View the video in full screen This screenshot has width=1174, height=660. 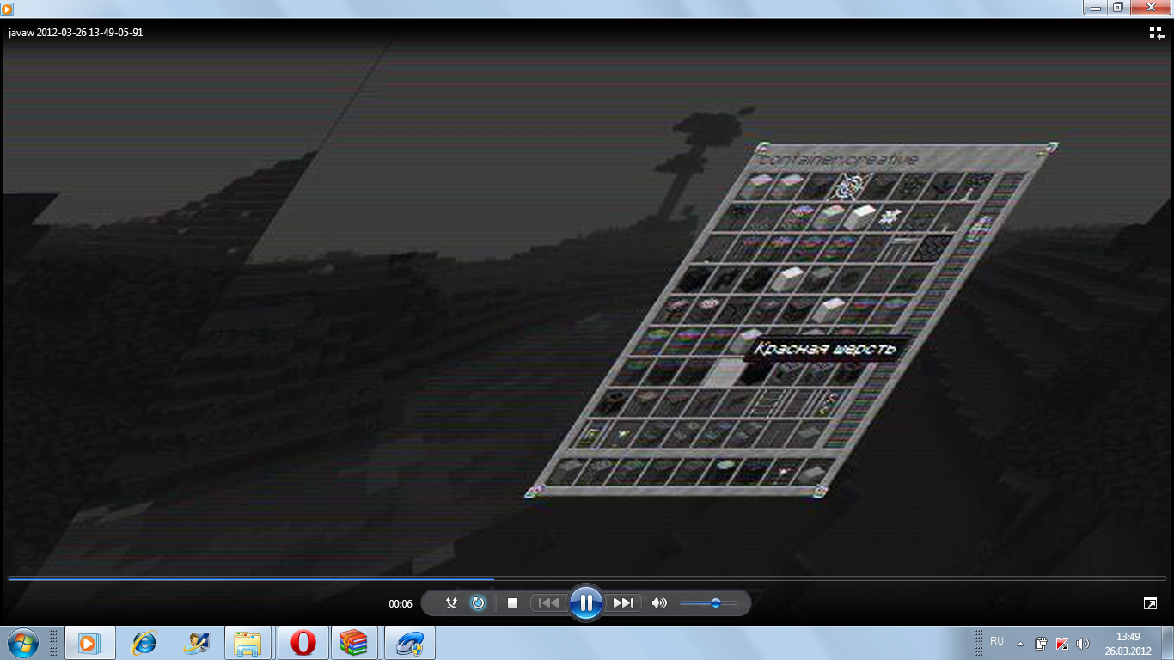[1150, 603]
